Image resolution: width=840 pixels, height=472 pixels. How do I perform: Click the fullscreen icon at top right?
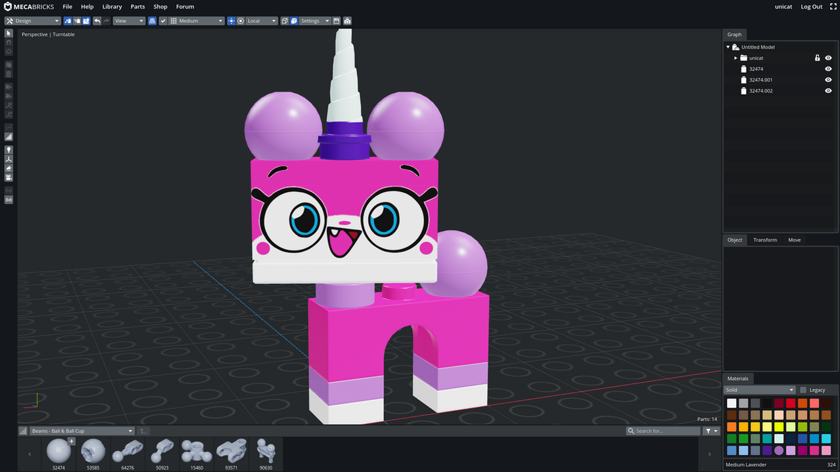coord(833,7)
